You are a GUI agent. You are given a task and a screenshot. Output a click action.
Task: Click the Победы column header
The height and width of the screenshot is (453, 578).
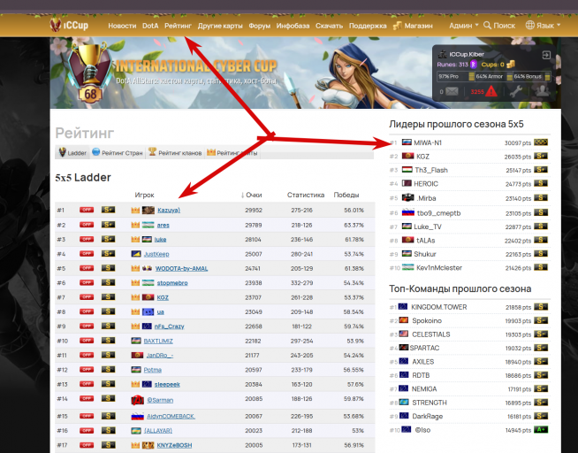click(x=346, y=195)
